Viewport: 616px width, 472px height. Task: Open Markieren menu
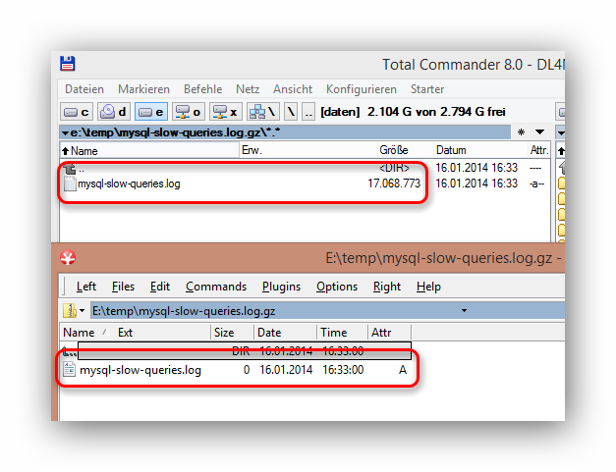tap(143, 89)
